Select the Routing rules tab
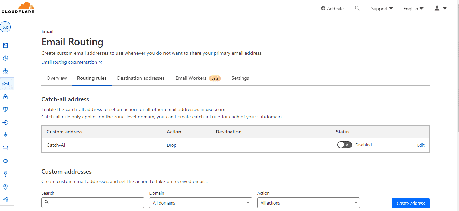 92,78
